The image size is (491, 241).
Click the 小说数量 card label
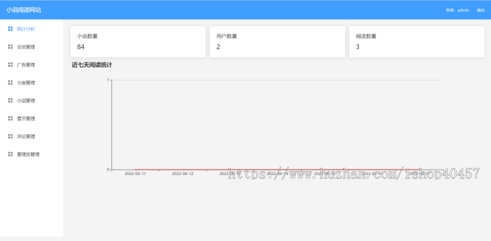tap(87, 36)
